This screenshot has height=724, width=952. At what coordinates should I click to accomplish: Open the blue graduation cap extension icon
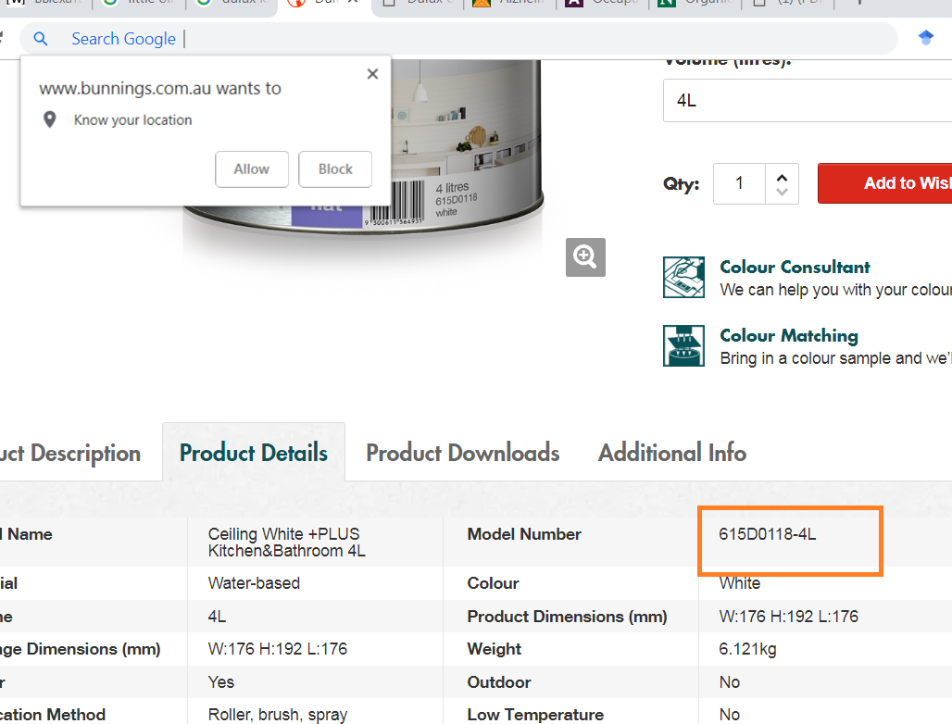pos(926,38)
